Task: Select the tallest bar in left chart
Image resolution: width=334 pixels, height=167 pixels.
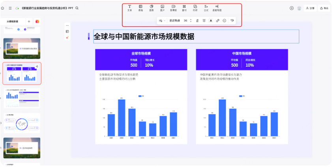Action: pyautogui.click(x=122, y=118)
